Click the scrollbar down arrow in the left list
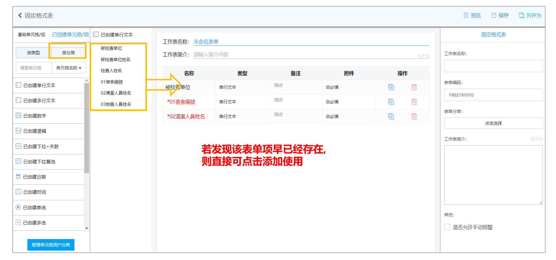 click(x=86, y=228)
